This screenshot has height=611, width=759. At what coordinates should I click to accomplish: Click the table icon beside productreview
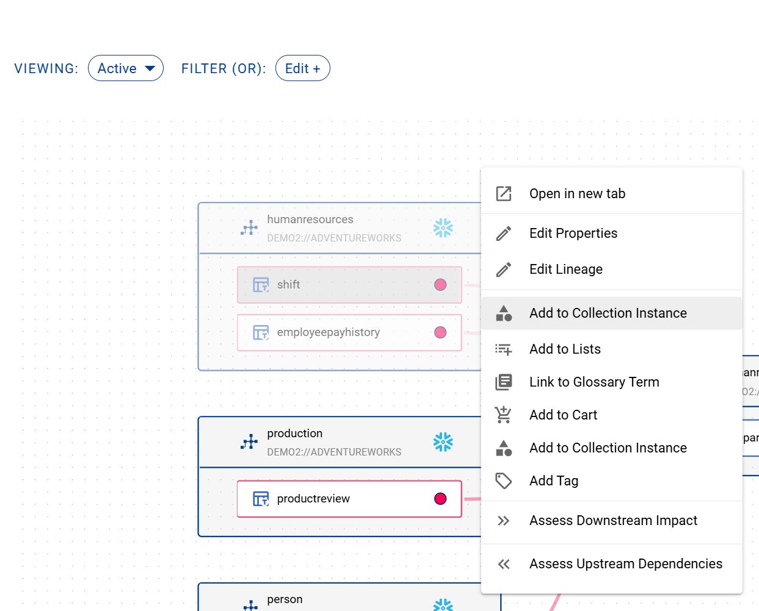point(261,499)
